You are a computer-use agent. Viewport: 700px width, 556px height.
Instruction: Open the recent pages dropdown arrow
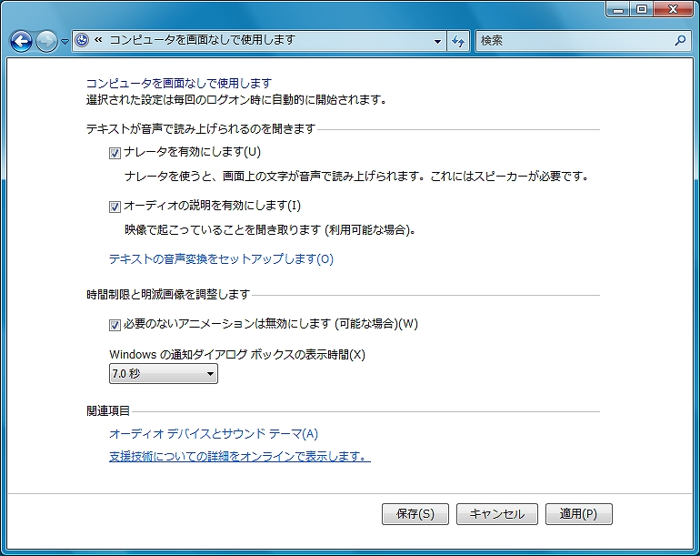(65, 42)
